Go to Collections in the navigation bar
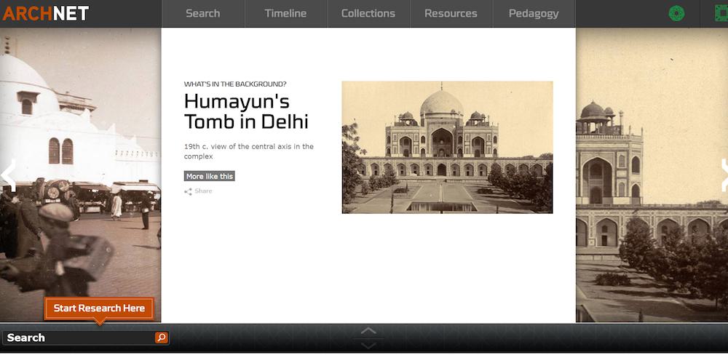Image resolution: width=728 pixels, height=355 pixels. [x=368, y=13]
